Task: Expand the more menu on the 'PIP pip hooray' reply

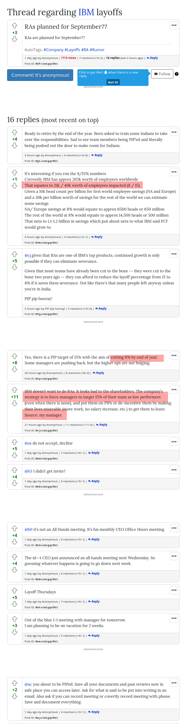Action: coord(174,254)
